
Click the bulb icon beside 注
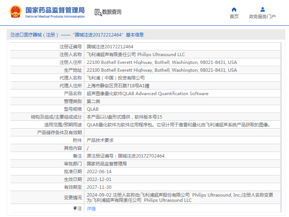75,208
